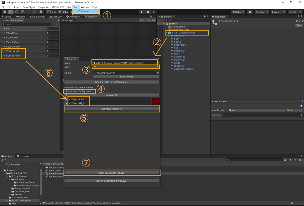The width and height of the screenshot is (304, 206).
Task: Click the Body cube icon in Hierarchy
Action: click(172, 39)
